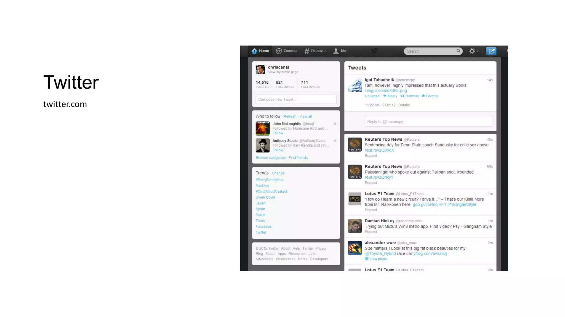This screenshot has height=317, width=565.
Task: Open the #GirlsAloudAreBack trend
Action: [x=271, y=192]
